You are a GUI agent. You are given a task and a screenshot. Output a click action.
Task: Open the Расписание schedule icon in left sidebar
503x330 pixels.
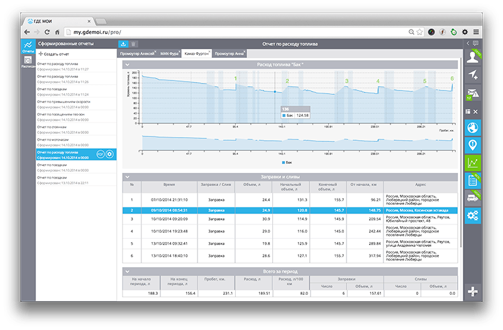click(28, 61)
